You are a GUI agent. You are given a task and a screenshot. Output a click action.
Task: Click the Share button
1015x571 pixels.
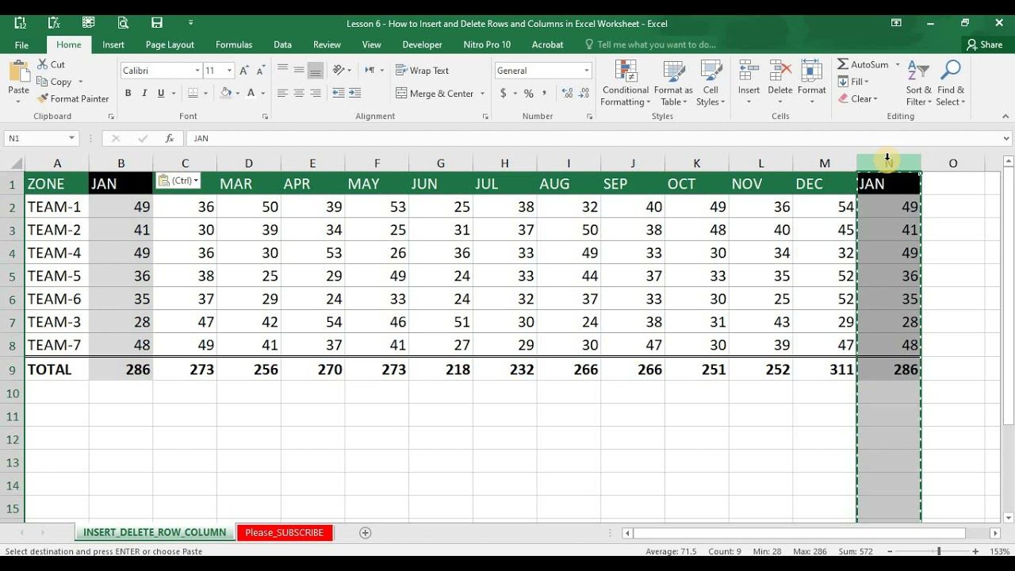(x=984, y=44)
